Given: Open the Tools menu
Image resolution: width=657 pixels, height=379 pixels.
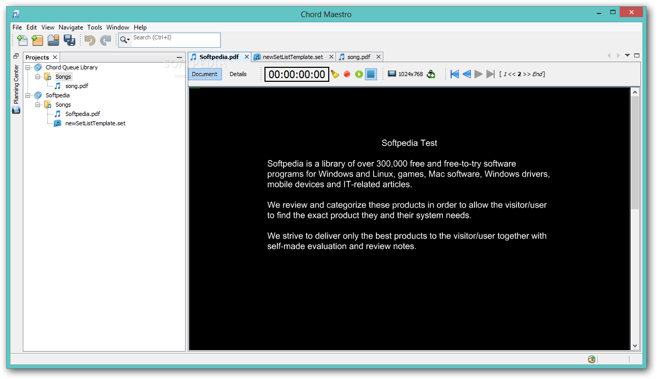Looking at the screenshot, I should [95, 27].
